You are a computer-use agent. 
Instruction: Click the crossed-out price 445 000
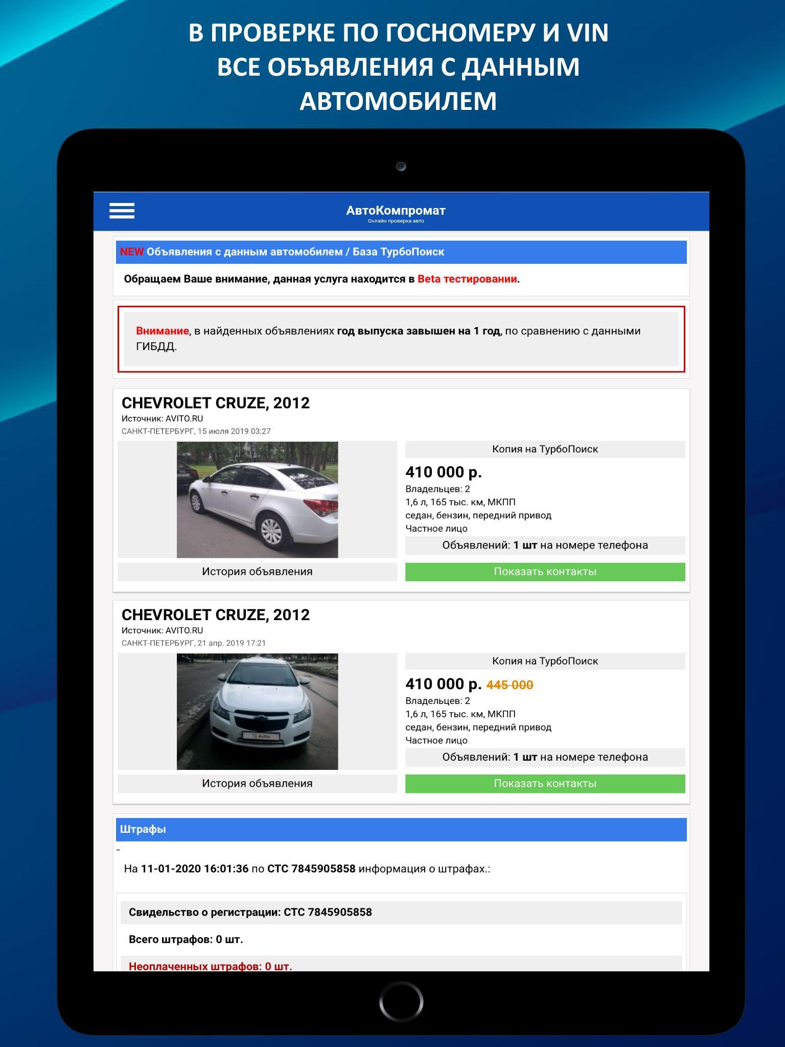[510, 685]
